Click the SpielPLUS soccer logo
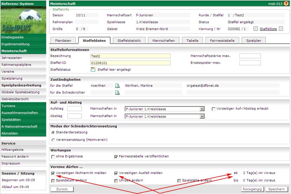 coord(24,20)
